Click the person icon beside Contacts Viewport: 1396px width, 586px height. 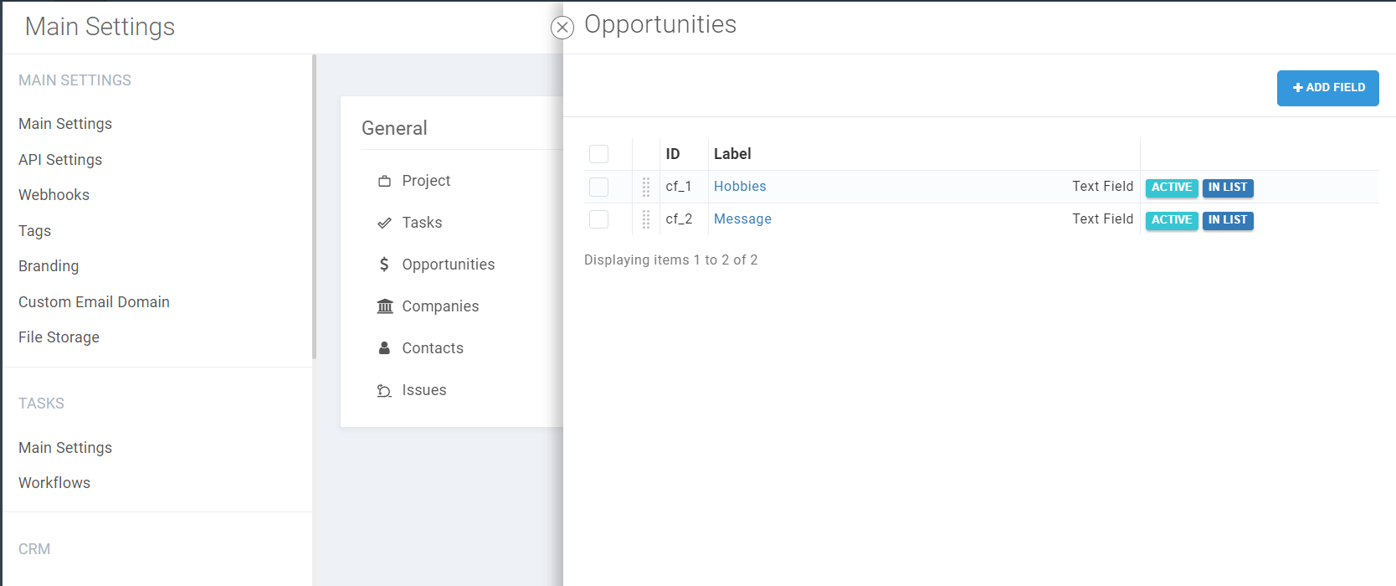tap(384, 348)
